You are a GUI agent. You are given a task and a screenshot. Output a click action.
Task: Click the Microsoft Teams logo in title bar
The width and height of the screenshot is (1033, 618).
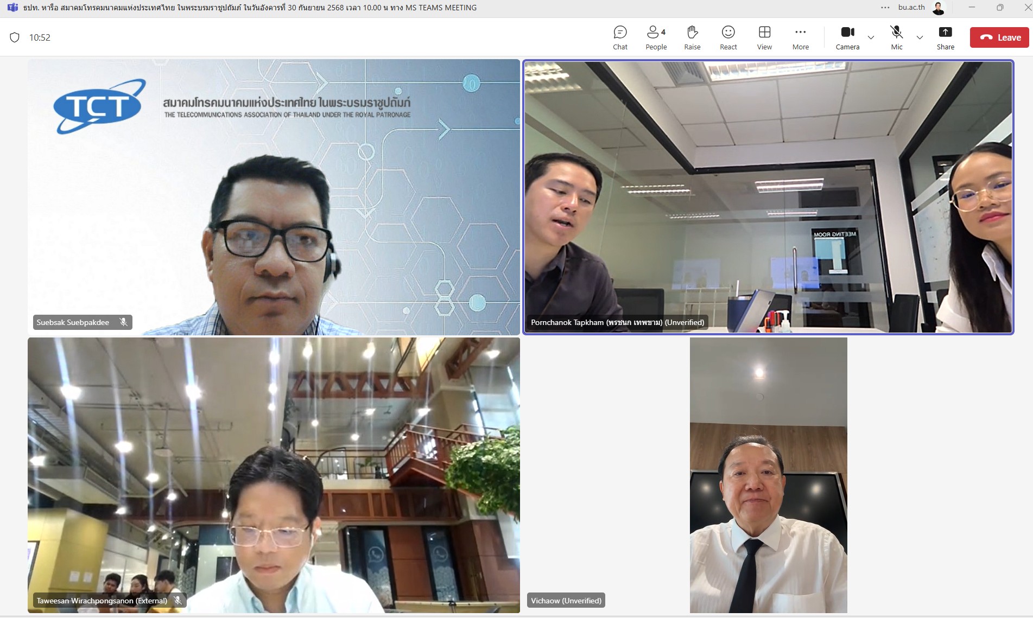pyautogui.click(x=12, y=8)
